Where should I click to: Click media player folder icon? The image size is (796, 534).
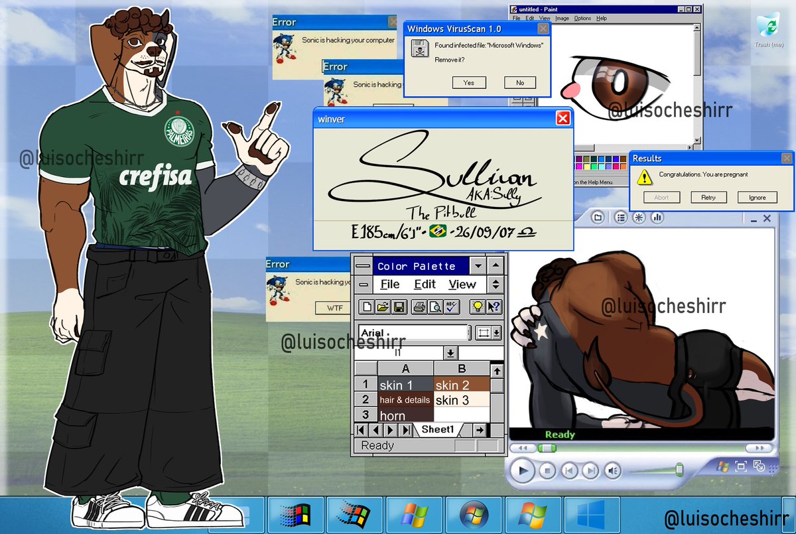(x=598, y=217)
